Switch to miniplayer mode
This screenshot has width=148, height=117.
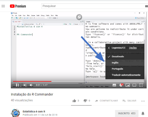pos(128,85)
